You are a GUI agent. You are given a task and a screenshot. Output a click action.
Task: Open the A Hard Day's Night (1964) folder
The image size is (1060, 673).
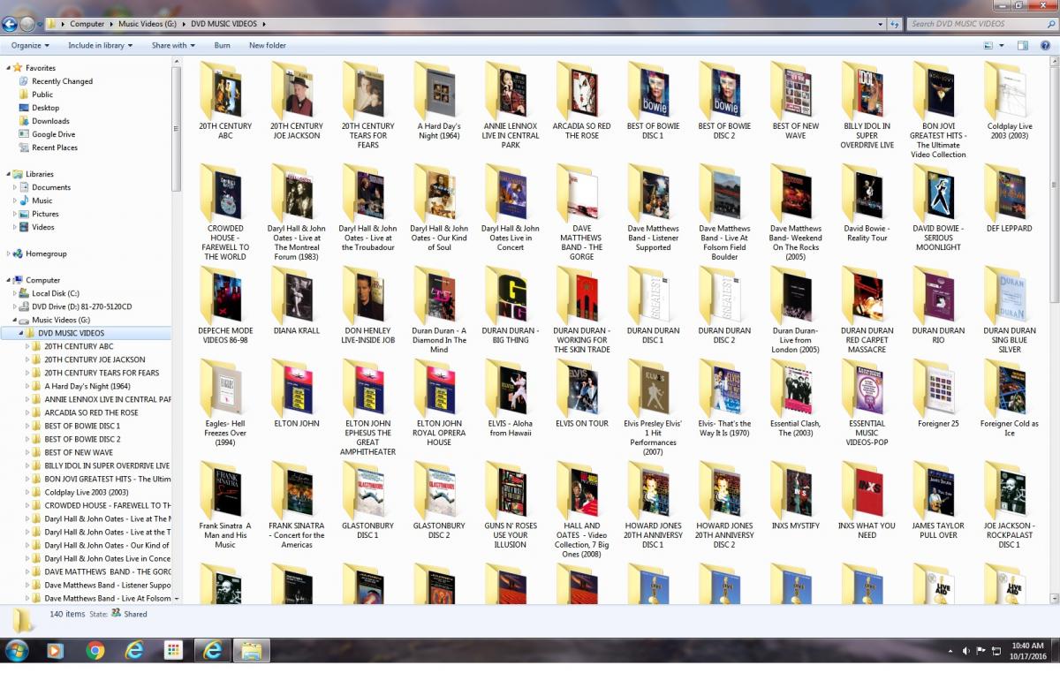pyautogui.click(x=439, y=101)
